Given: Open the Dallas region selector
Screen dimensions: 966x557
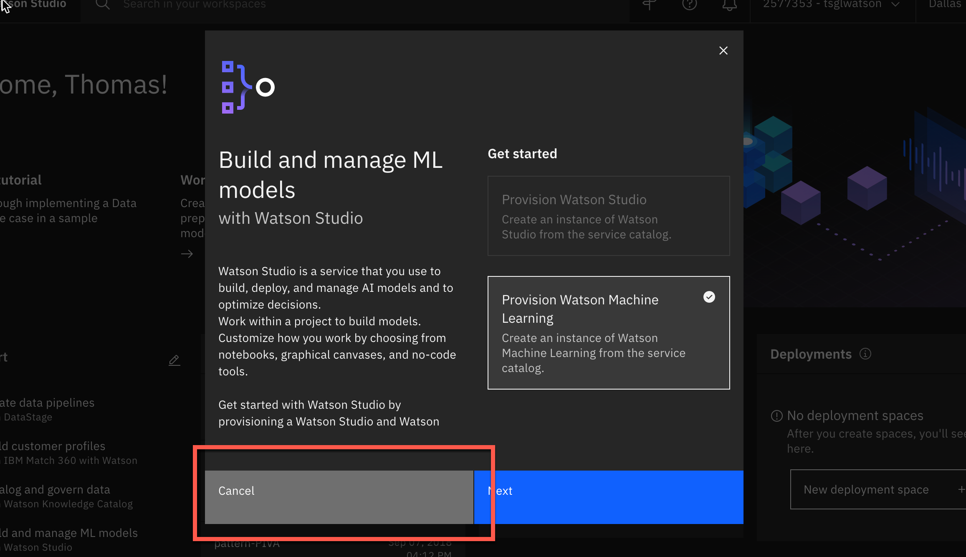Looking at the screenshot, I should 944,5.
